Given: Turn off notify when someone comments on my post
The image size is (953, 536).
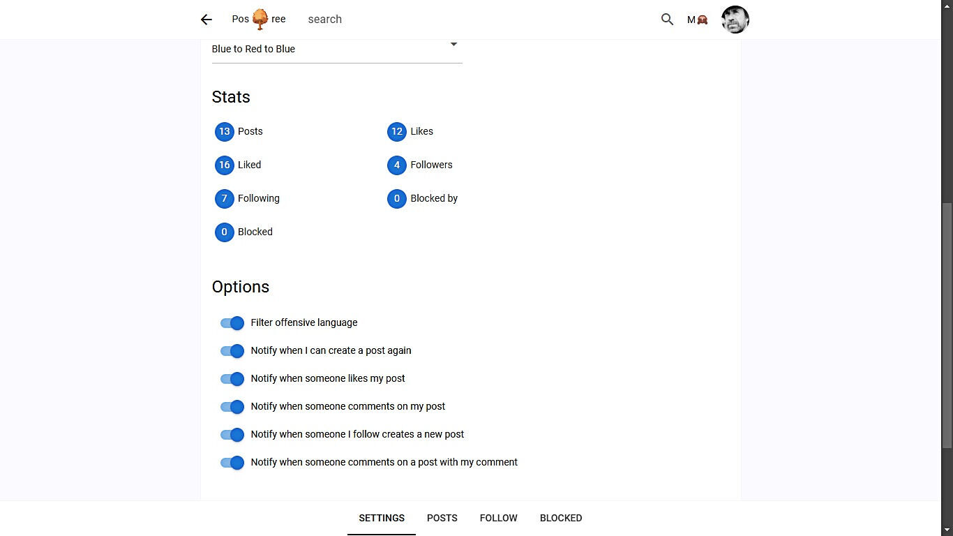Looking at the screenshot, I should tap(232, 407).
